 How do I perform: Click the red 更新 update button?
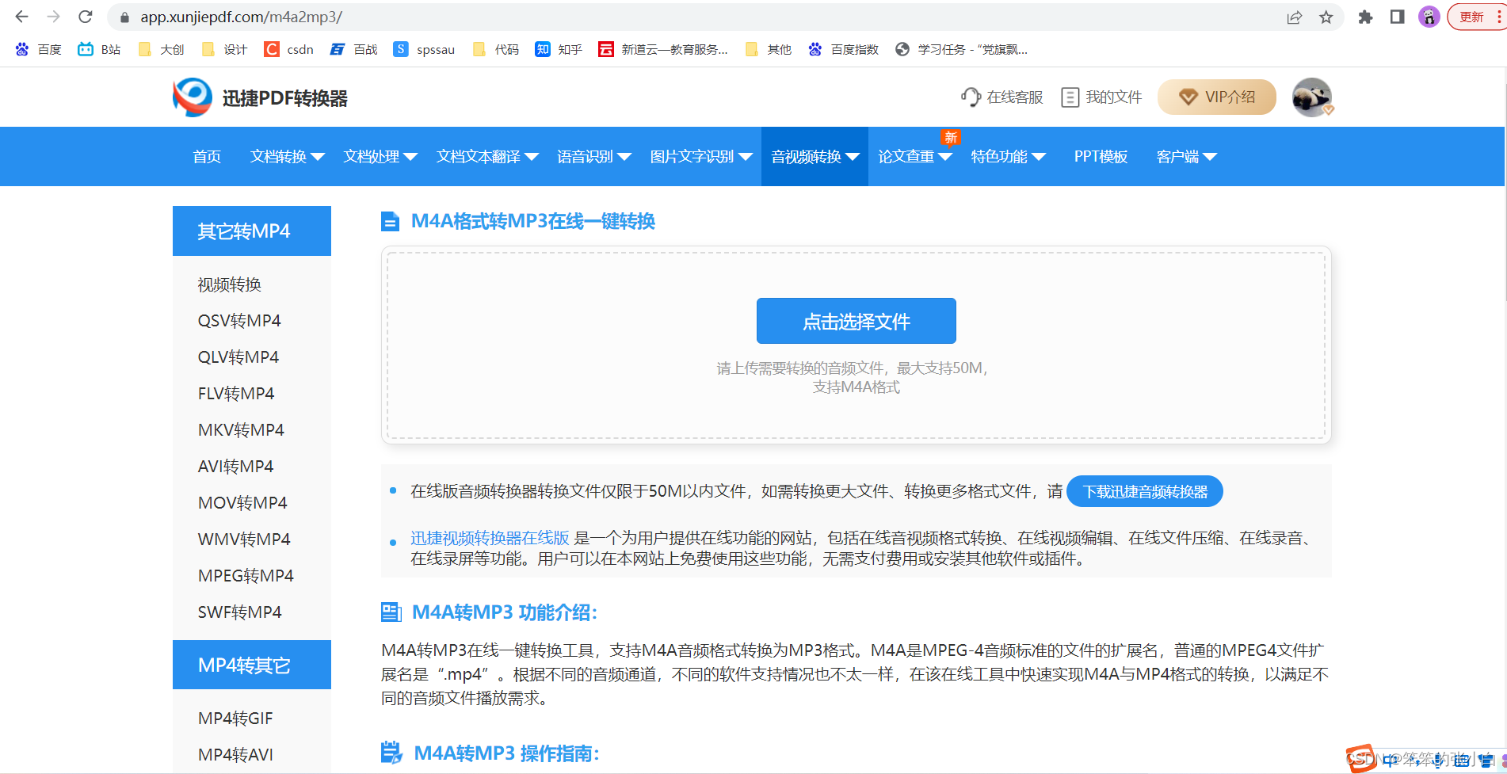(x=1475, y=17)
